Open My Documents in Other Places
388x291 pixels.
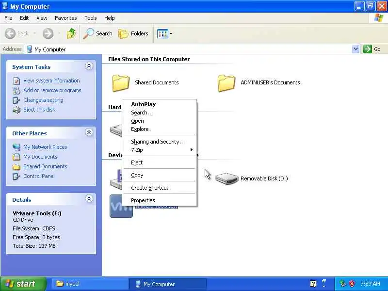coord(40,157)
